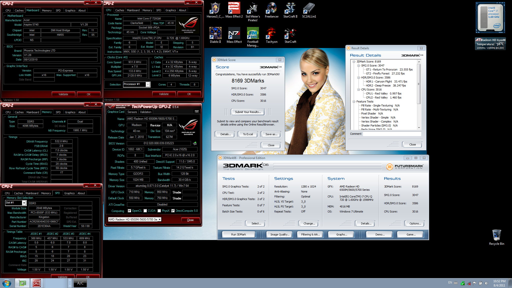This screenshot has height=288, width=512.
Task: Click the Intel Core i7 desktop gadget
Action: click(490, 18)
